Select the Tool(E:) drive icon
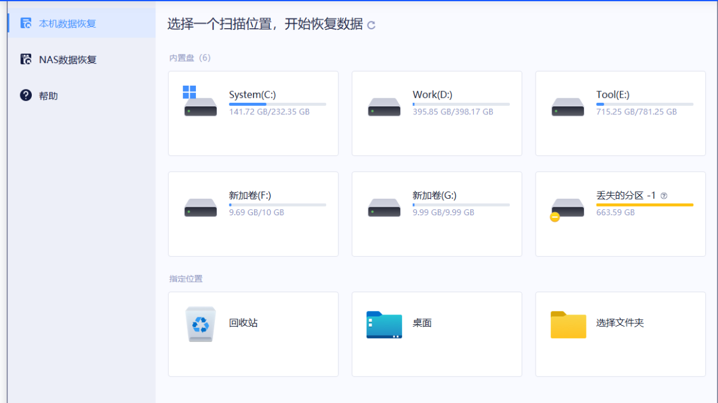Image resolution: width=718 pixels, height=403 pixels. click(x=568, y=106)
